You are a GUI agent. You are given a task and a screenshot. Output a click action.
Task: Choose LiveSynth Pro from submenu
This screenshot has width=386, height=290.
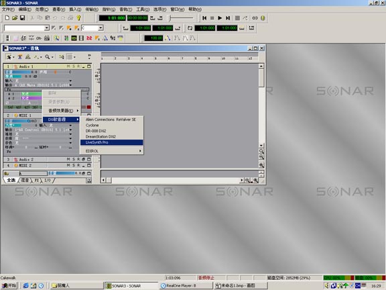112,142
